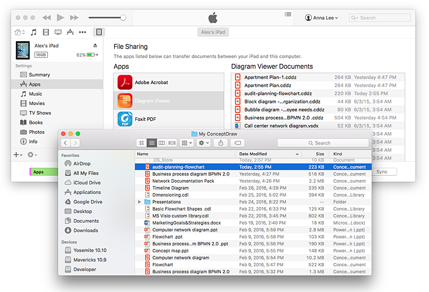Select Yosemite 10.10 device in Finder
429x292 pixels.
86,250
